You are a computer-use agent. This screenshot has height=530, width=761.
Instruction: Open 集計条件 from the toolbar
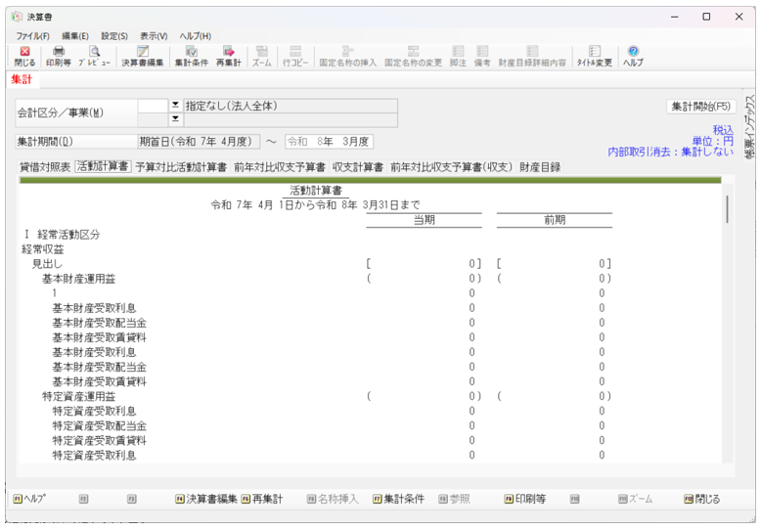192,56
